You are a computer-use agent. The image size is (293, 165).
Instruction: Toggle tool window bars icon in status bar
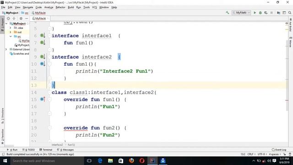tap(3, 154)
